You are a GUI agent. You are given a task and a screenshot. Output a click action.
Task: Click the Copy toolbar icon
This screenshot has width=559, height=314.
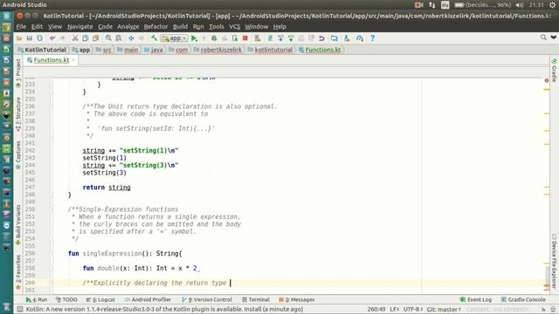86,38
